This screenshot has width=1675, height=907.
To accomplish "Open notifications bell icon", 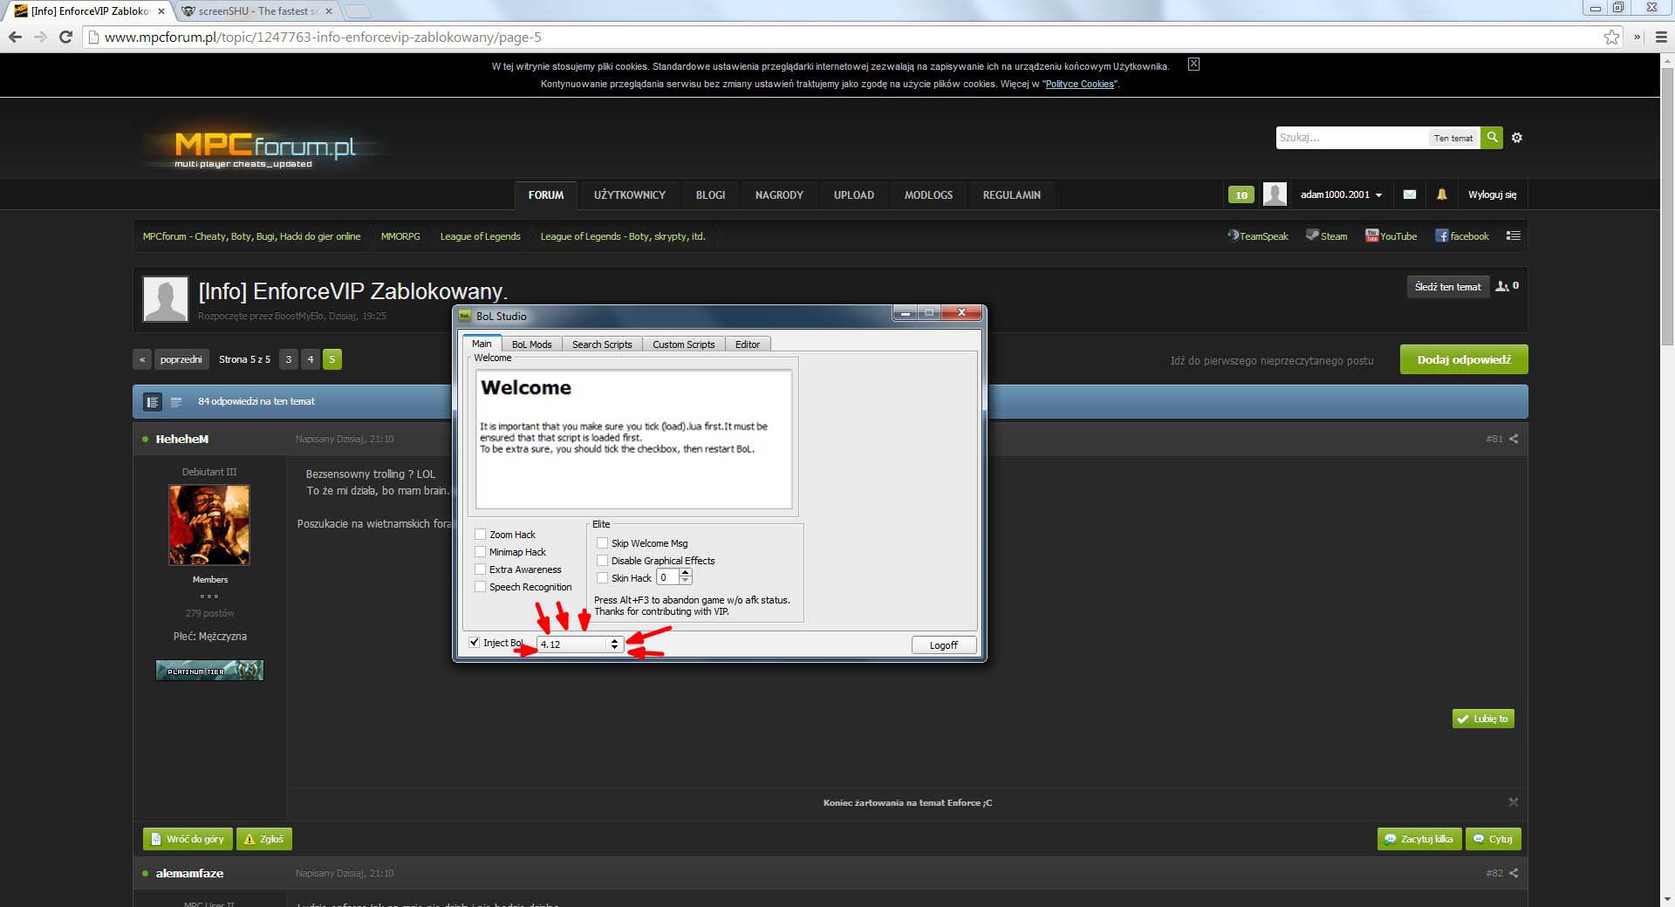I will (1442, 194).
